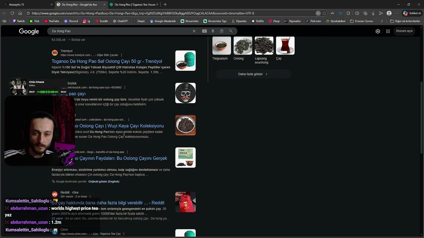The height and width of the screenshot is (238, 424).
Task: Search by image with the lens icon
Action: pyautogui.click(x=222, y=31)
